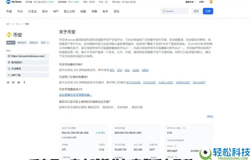The width and height of the screenshot is (250, 160).
Task: Open the 市值 menu
Action: pyautogui.click(x=9, y=11)
